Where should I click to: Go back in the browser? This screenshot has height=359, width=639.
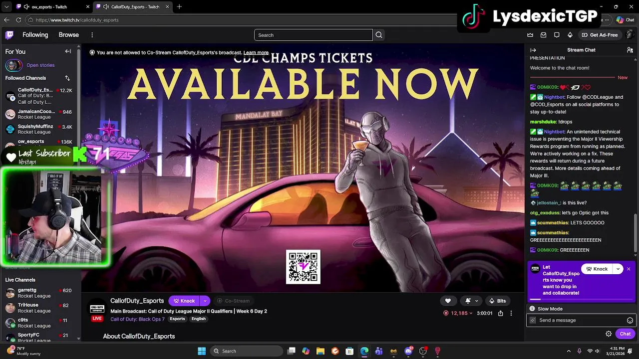click(x=6, y=20)
